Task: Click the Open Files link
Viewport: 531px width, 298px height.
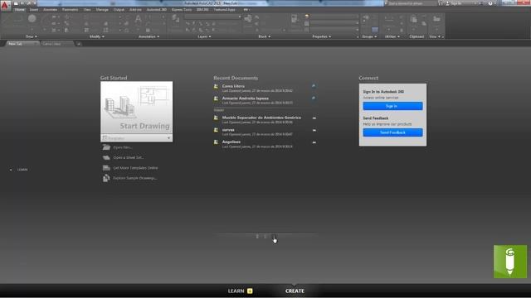Action: (123, 147)
